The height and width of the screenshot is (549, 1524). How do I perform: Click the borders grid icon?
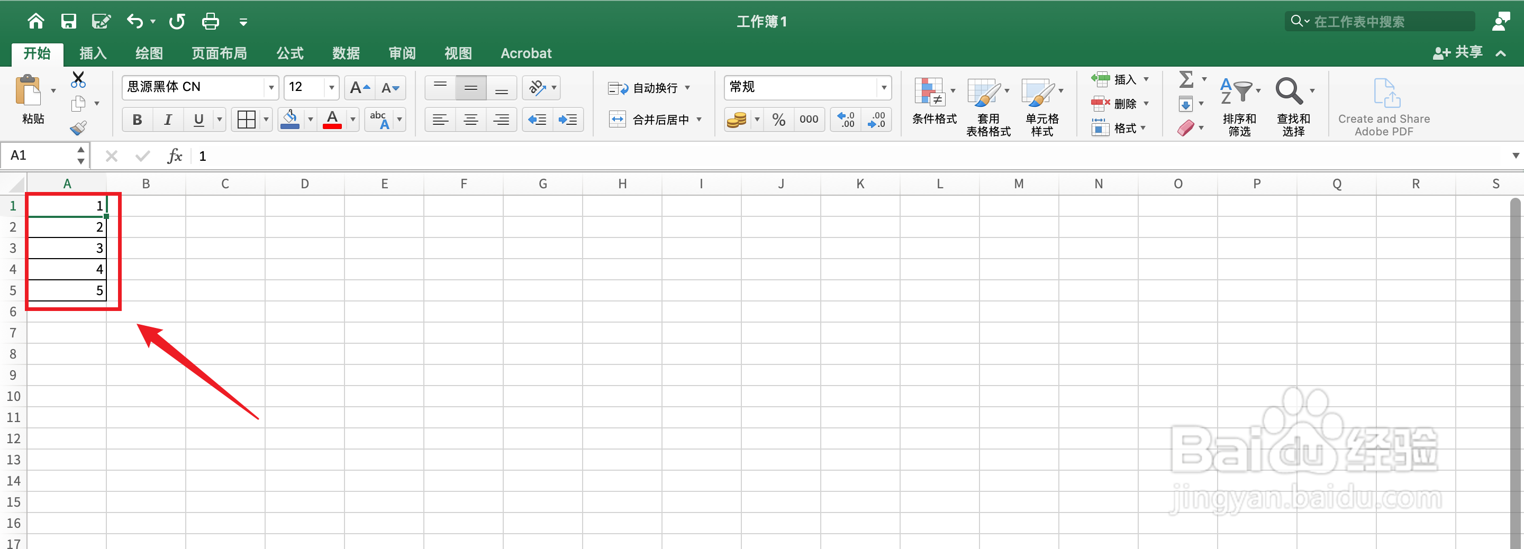pyautogui.click(x=246, y=120)
